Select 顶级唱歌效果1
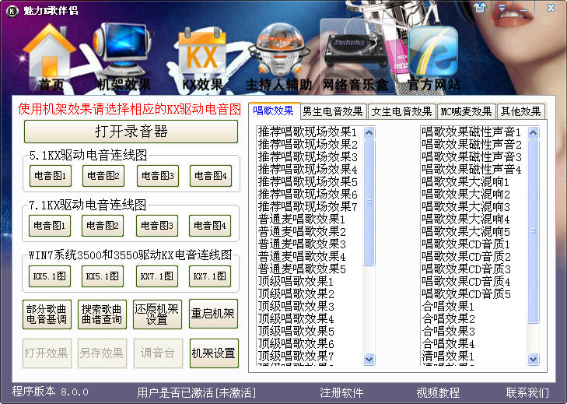The image size is (567, 404). click(296, 281)
